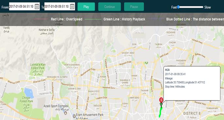Click the Red Line OverSpeed legend entry
The image size is (224, 120).
click(x=67, y=19)
